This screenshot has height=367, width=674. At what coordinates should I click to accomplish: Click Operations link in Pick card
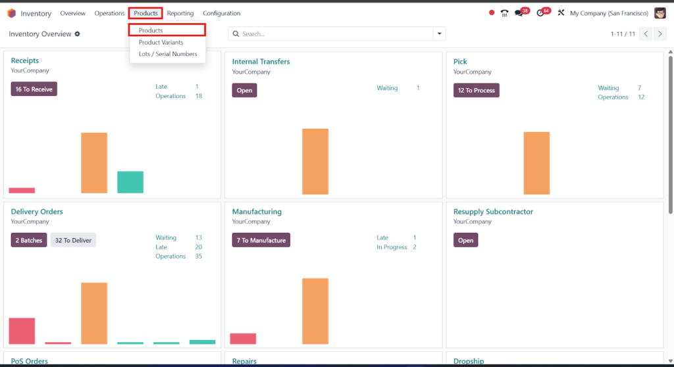tap(613, 97)
